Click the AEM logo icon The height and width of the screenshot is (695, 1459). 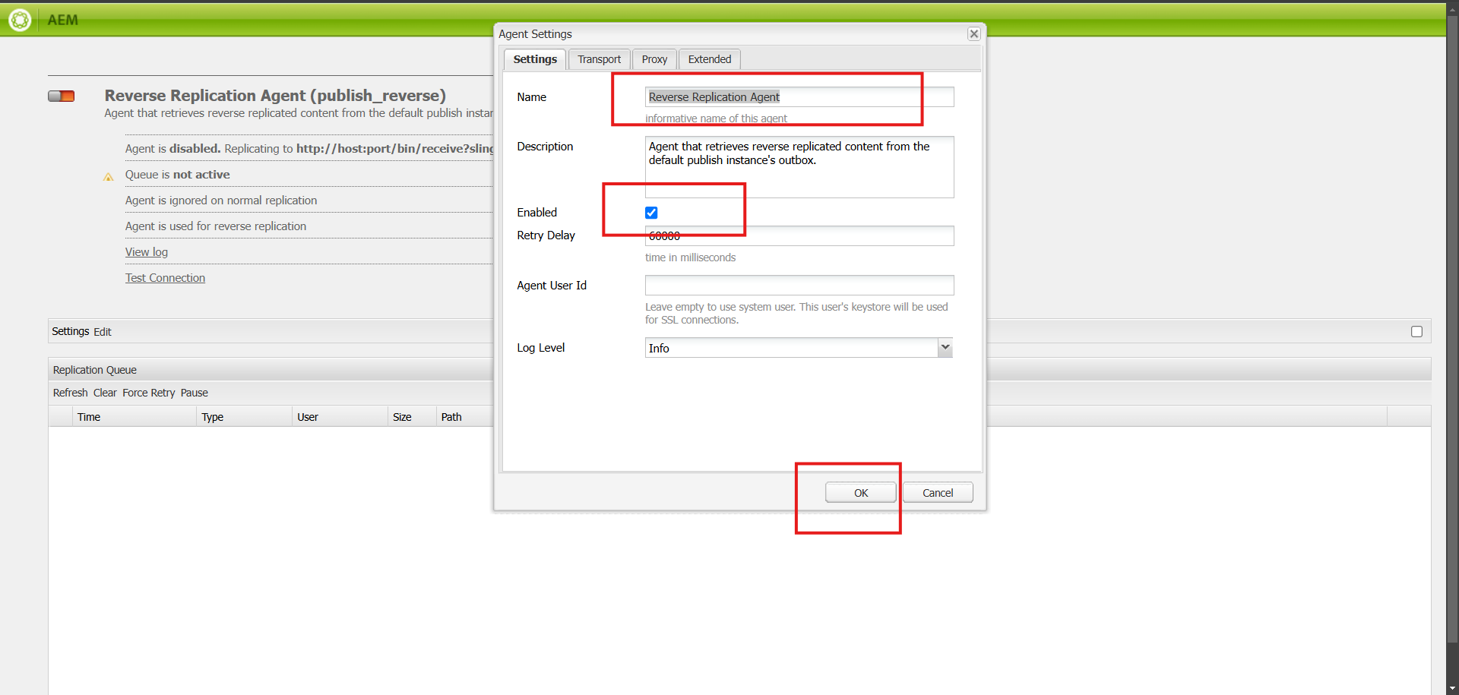click(20, 20)
